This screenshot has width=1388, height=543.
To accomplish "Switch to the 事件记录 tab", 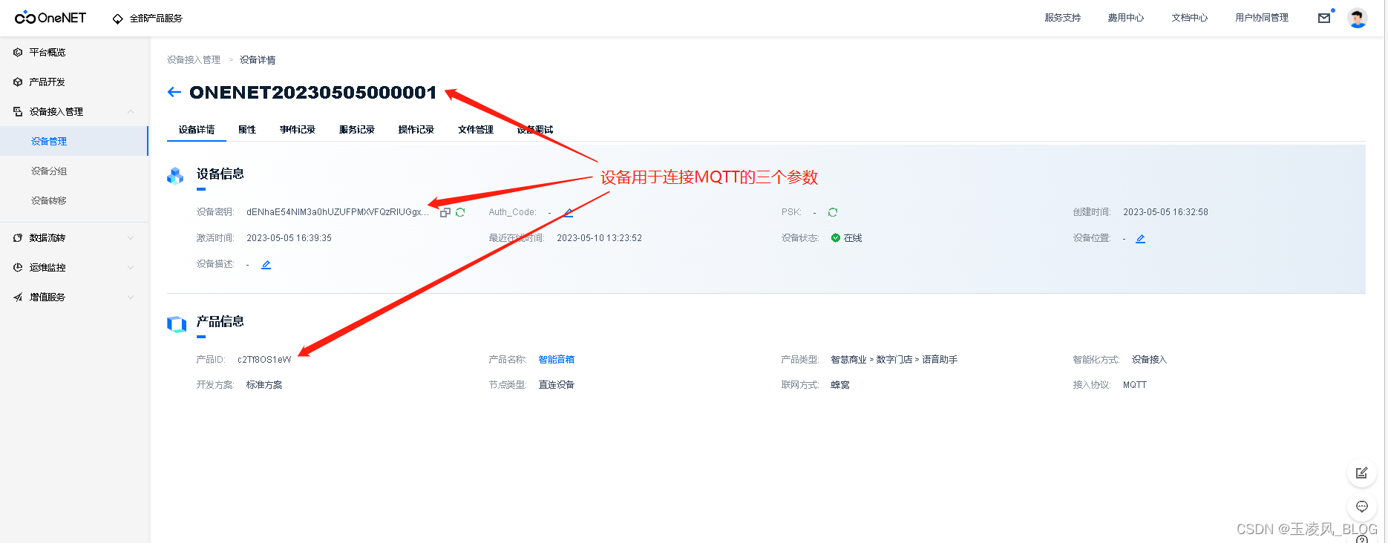I will point(298,129).
